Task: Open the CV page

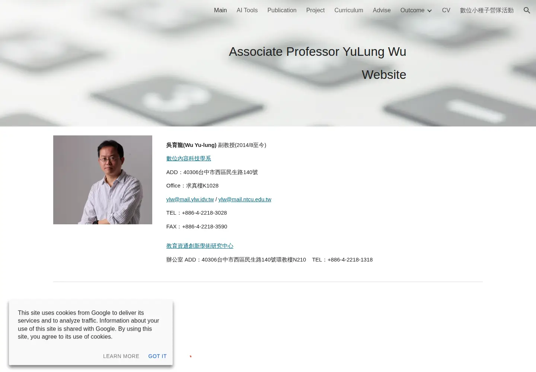Action: (446, 10)
